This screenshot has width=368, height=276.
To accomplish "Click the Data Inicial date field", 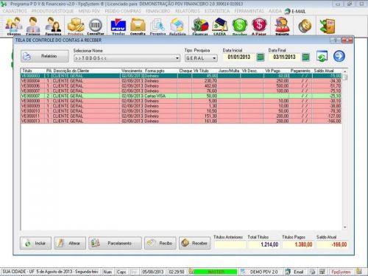I will click(239, 57).
